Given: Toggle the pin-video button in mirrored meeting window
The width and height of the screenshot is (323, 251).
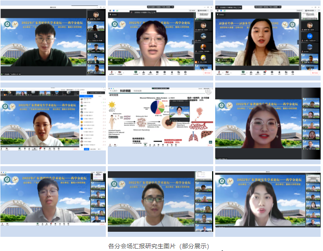Looking at the screenshot, I should [221, 15].
